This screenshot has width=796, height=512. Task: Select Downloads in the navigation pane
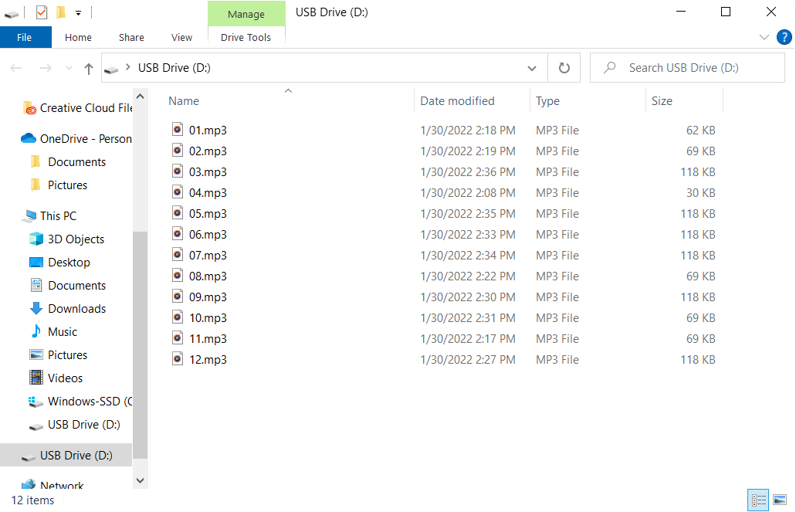[75, 308]
